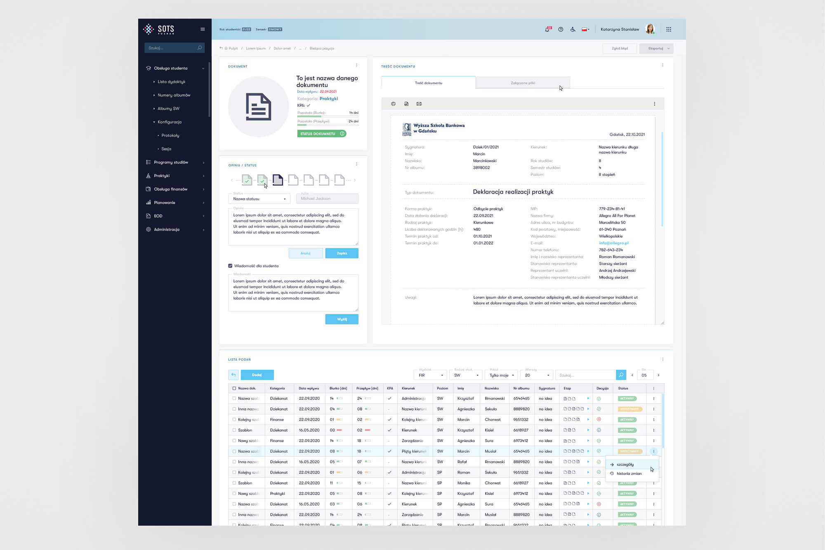Open the notifications bell icon

(547, 29)
